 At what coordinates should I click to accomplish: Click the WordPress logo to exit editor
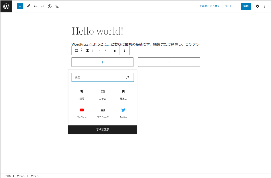[6, 6]
